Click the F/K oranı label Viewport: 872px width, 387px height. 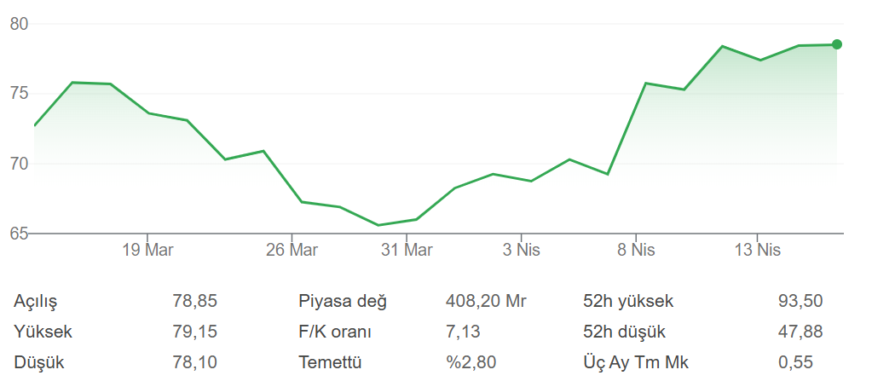[335, 332]
